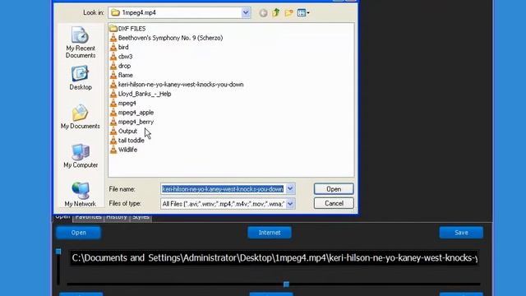Click VLC icon beside mpeg4_apple file
526x296 pixels.
[x=113, y=113]
